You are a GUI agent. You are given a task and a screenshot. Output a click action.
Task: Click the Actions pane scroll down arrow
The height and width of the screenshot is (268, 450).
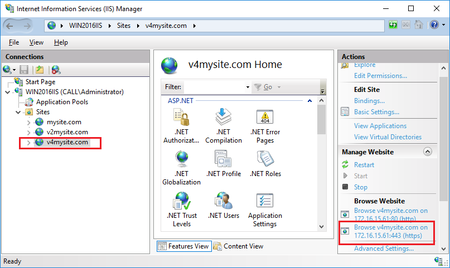[443, 249]
